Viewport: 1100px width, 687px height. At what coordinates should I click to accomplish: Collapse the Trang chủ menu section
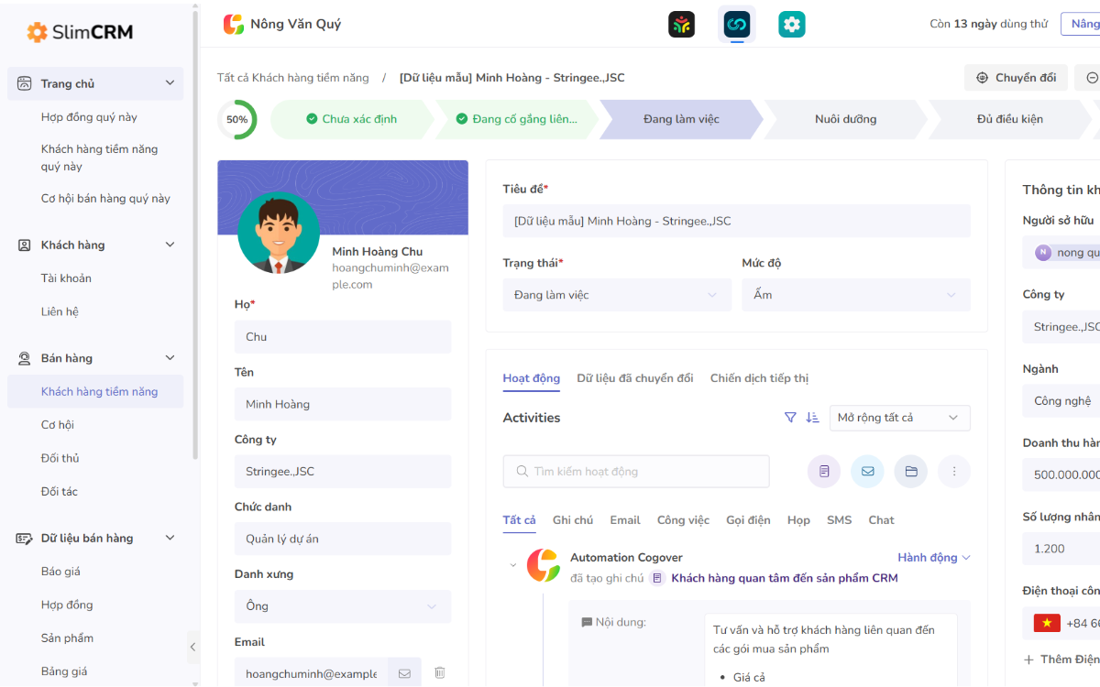click(x=170, y=83)
